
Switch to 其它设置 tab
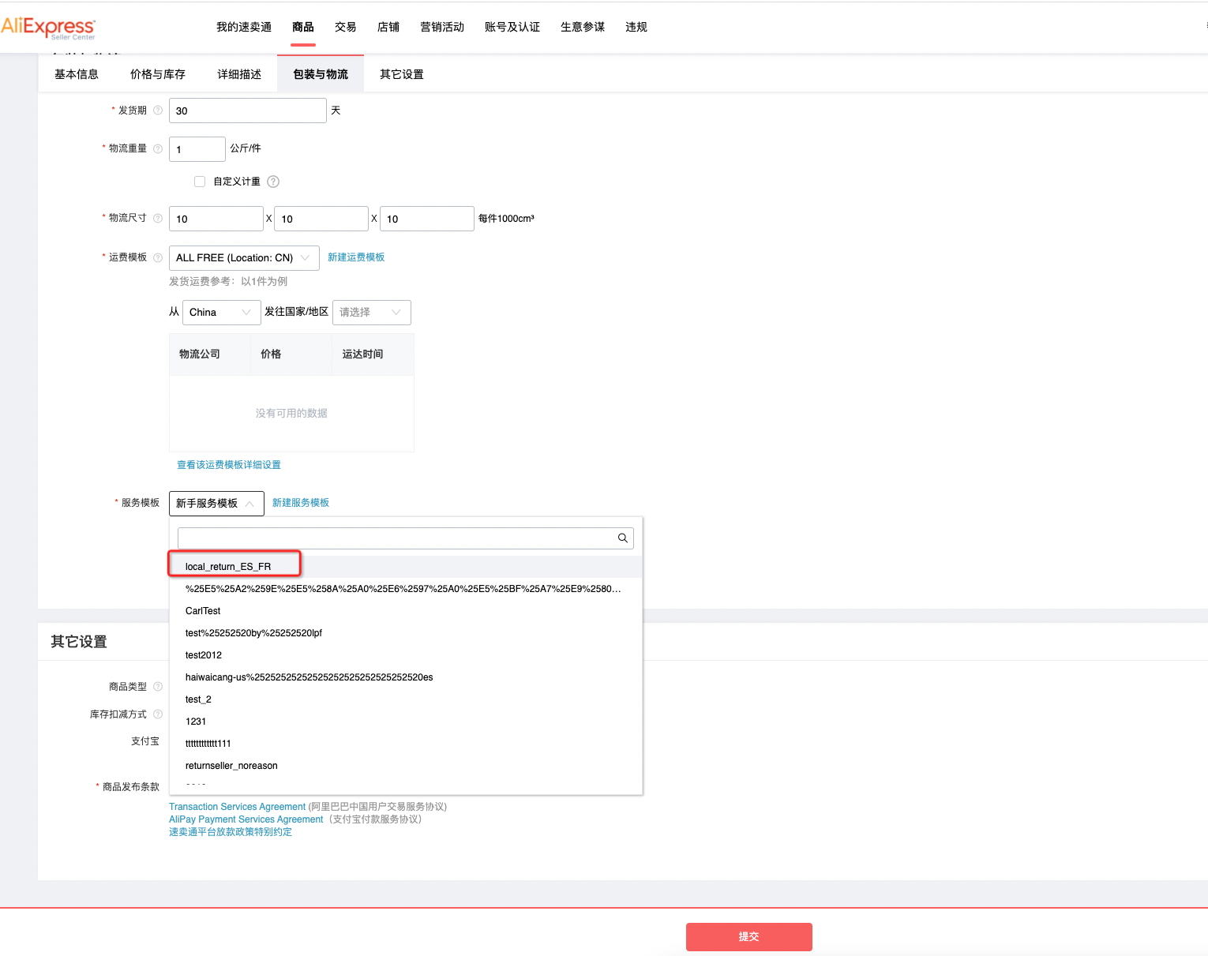tap(402, 74)
